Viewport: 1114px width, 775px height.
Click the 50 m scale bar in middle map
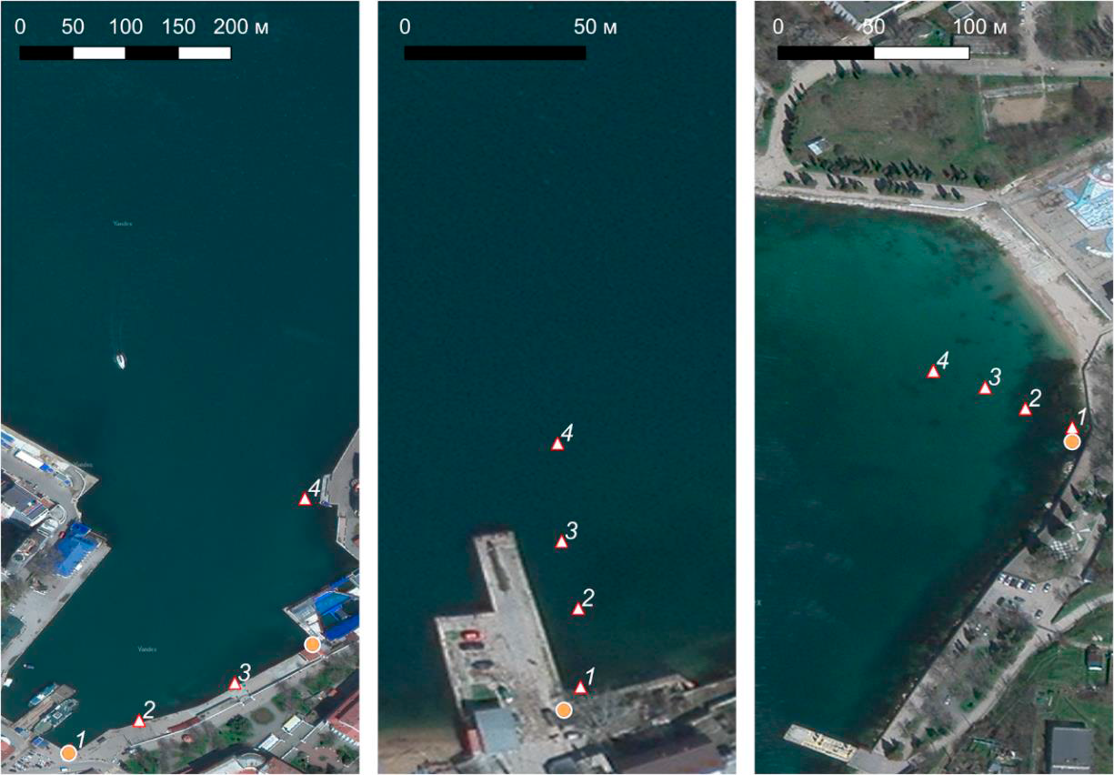pos(495,53)
